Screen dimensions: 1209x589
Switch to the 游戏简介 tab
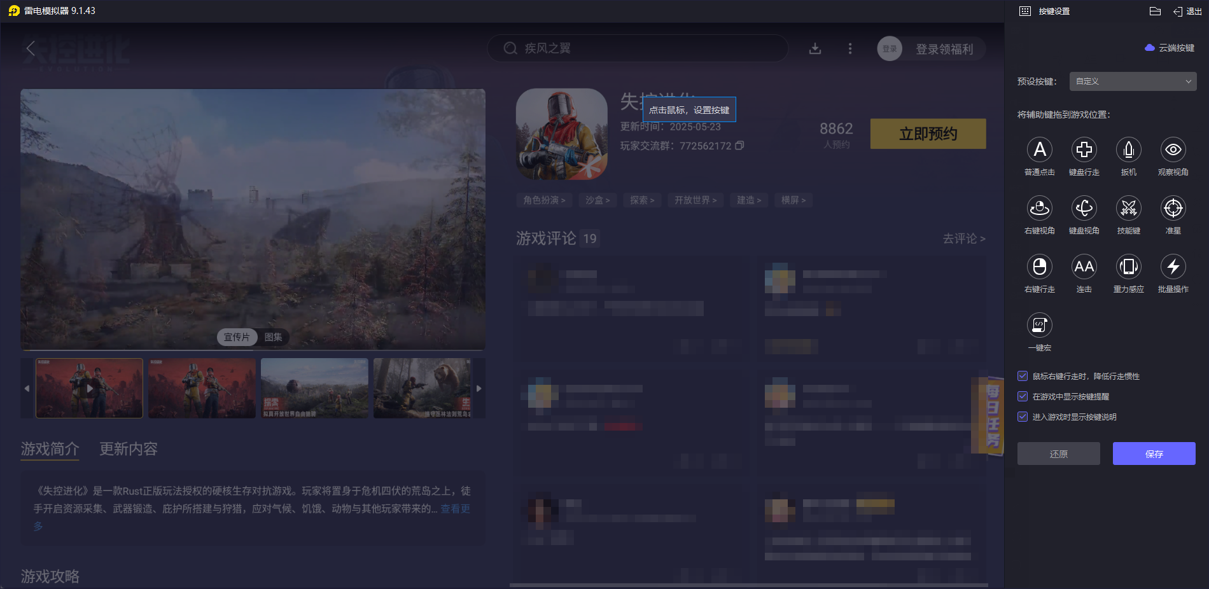pos(50,449)
